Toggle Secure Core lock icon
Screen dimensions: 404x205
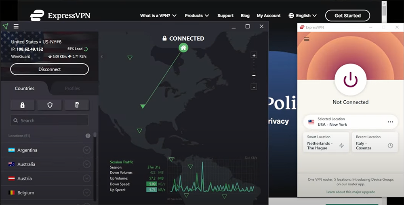coord(22,105)
